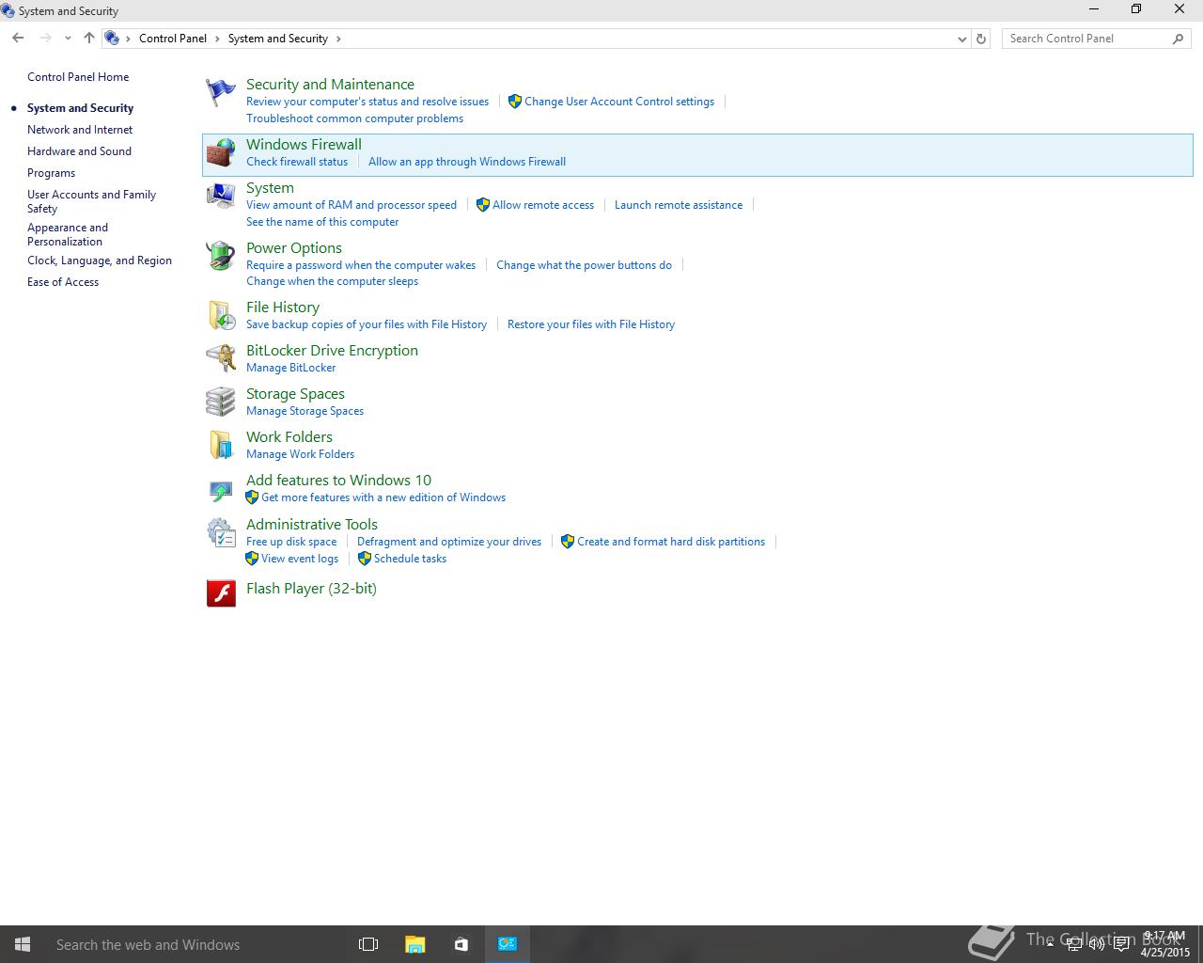
Task: Click Free up disk space
Action: [x=291, y=542]
